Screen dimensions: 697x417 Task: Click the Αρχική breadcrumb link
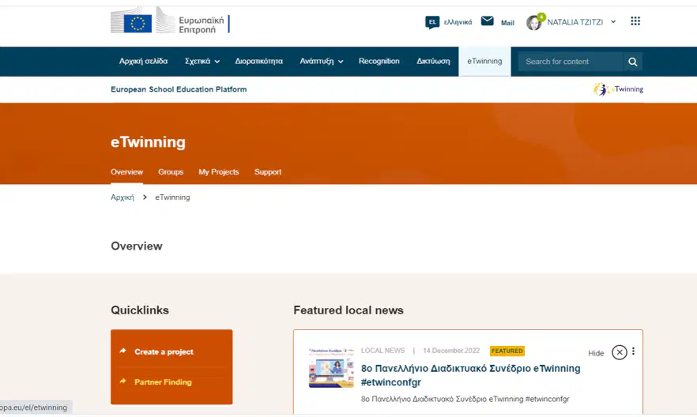point(122,197)
